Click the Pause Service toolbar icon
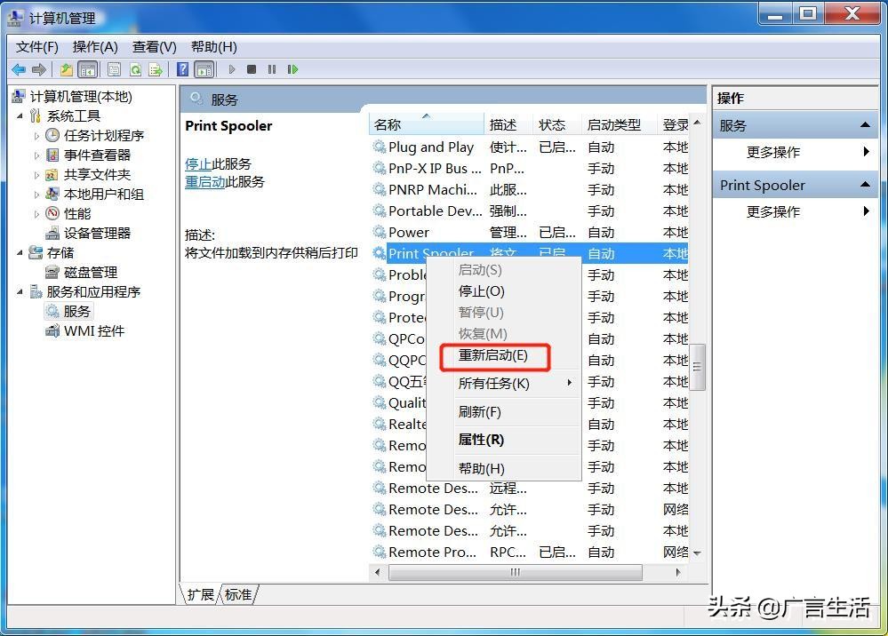The image size is (888, 636). 272,69
